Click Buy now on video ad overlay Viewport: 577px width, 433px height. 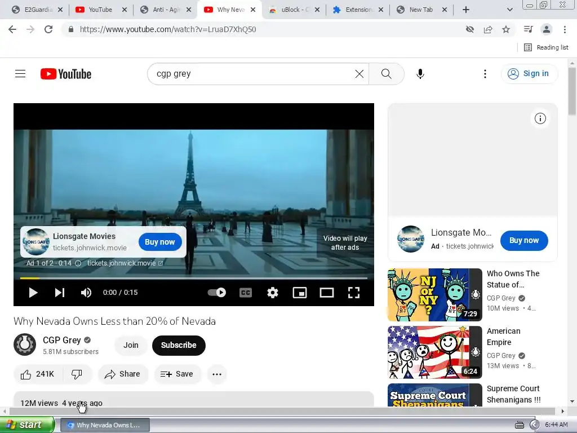point(159,242)
